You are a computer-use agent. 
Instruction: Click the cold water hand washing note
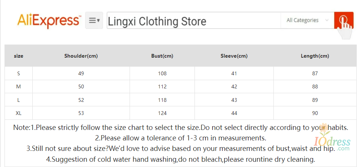(x=180, y=159)
